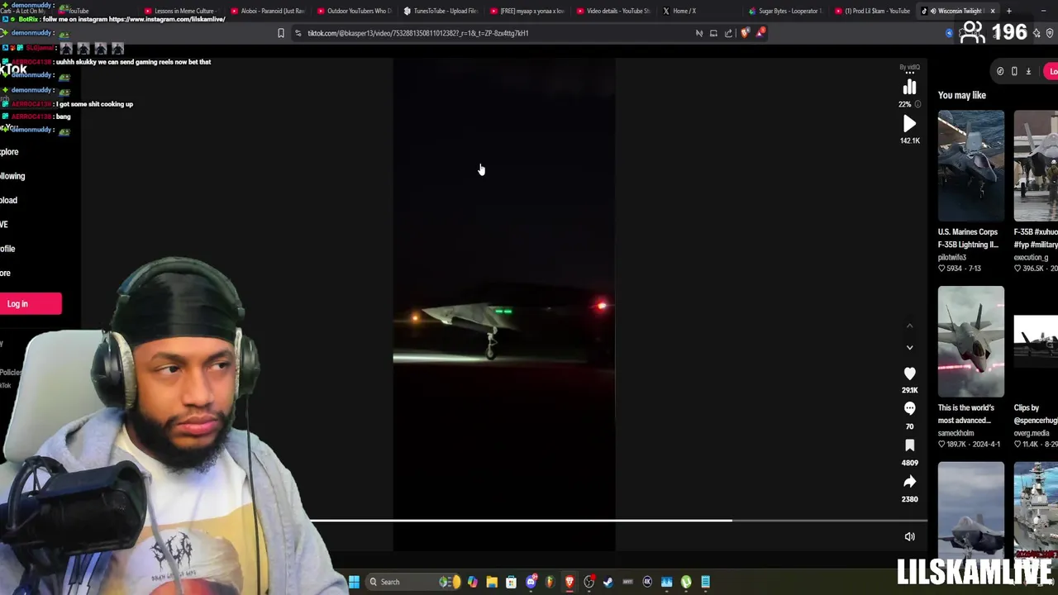Viewport: 1058px width, 595px height.
Task: Open 'This is the world's most advanced' thumbnail
Action: [971, 341]
